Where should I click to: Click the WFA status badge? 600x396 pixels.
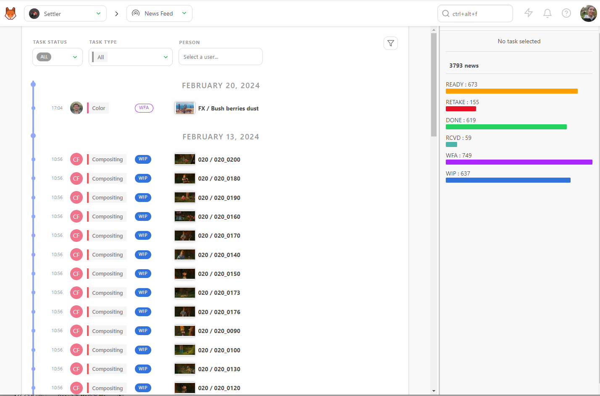click(x=144, y=108)
